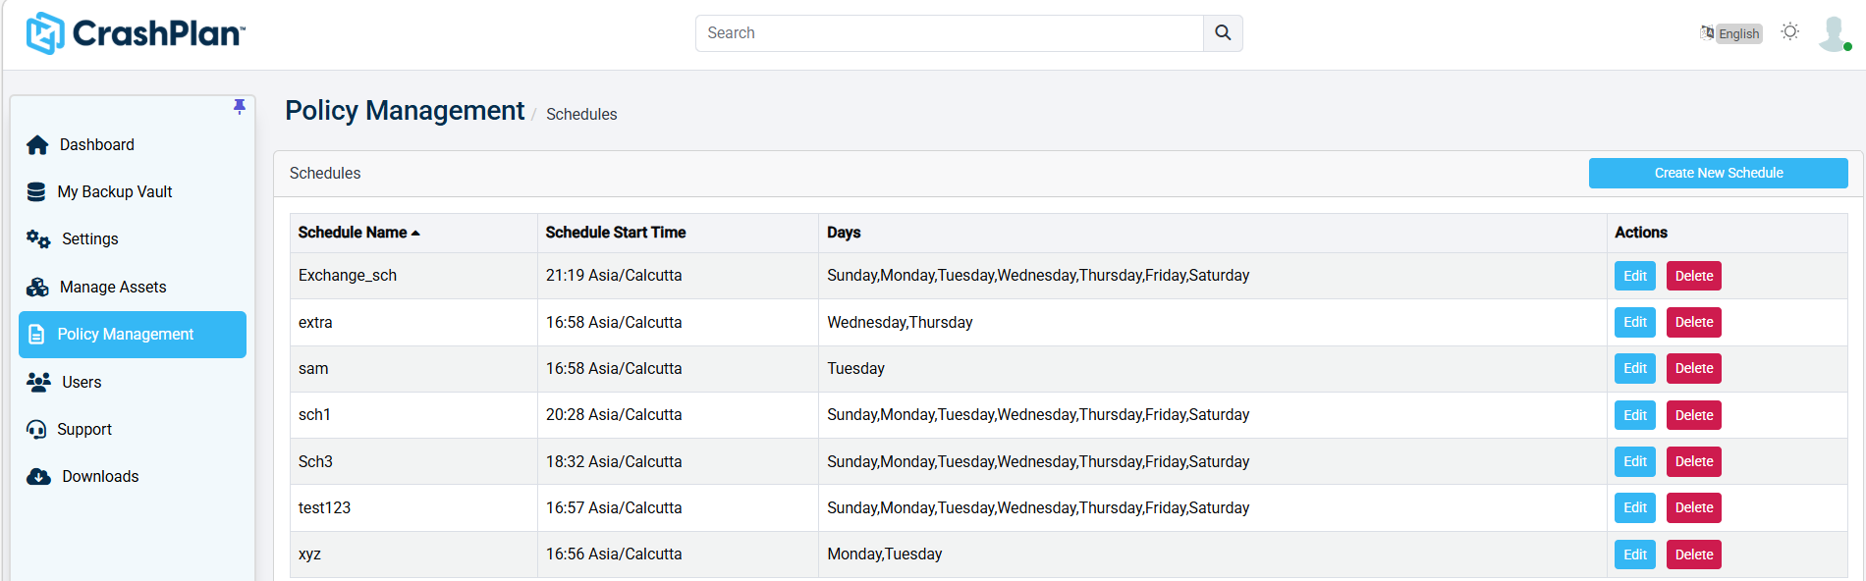This screenshot has height=581, width=1866.
Task: Click the 20:28 Asia/Calcutta start time
Action: click(614, 415)
